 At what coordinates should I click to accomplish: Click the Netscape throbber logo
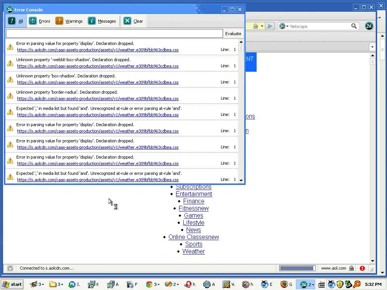coord(369,26)
